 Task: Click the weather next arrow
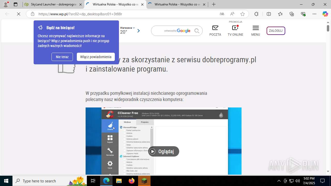[x=138, y=31]
